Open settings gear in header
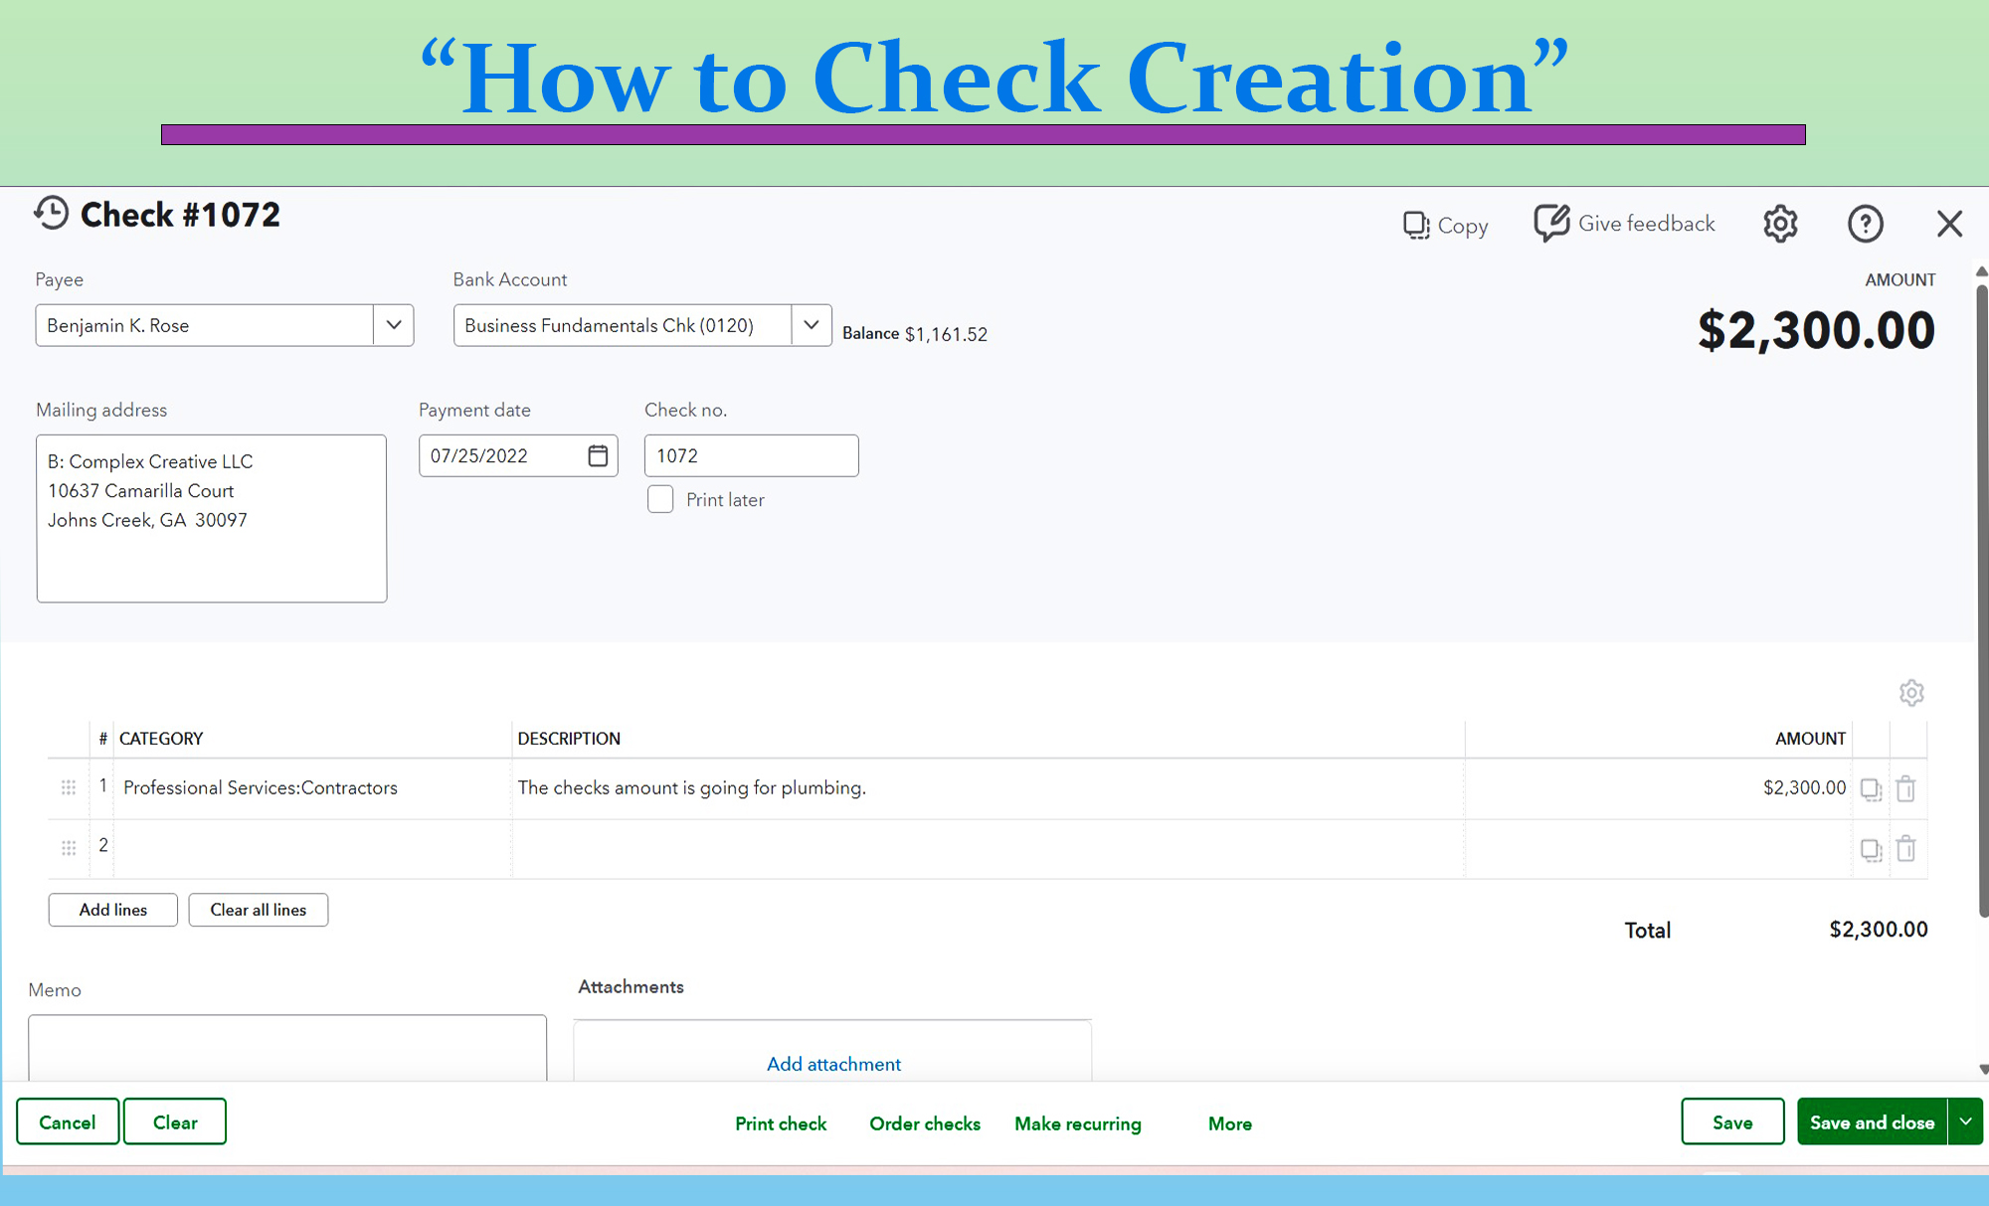The height and width of the screenshot is (1206, 1989). [1780, 224]
